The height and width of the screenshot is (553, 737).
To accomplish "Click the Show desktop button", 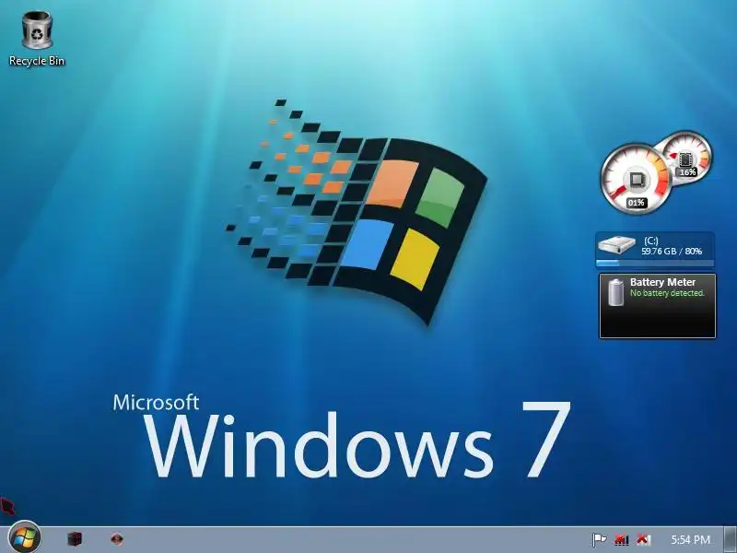I will pos(731,540).
